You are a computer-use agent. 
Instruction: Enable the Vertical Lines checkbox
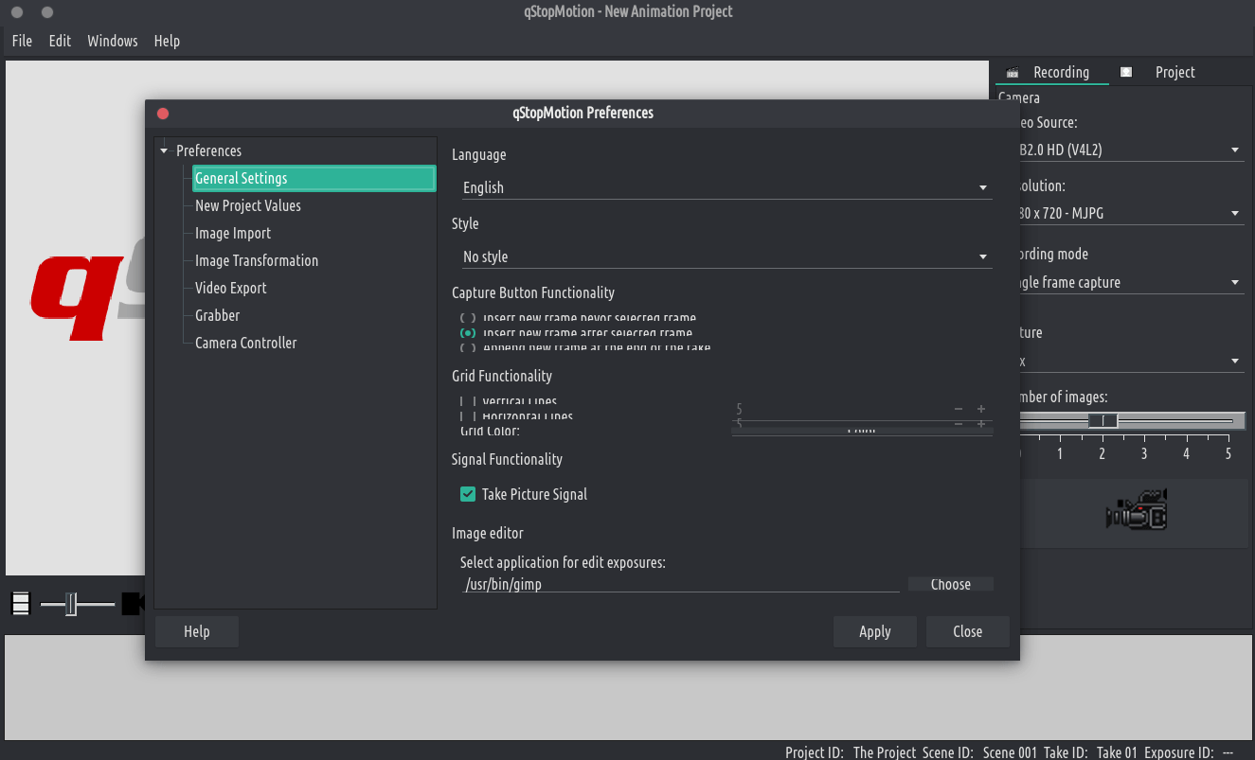(x=468, y=402)
